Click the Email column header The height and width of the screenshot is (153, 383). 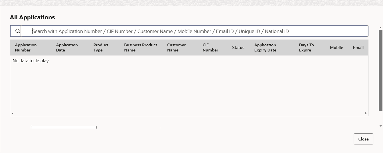click(x=358, y=47)
